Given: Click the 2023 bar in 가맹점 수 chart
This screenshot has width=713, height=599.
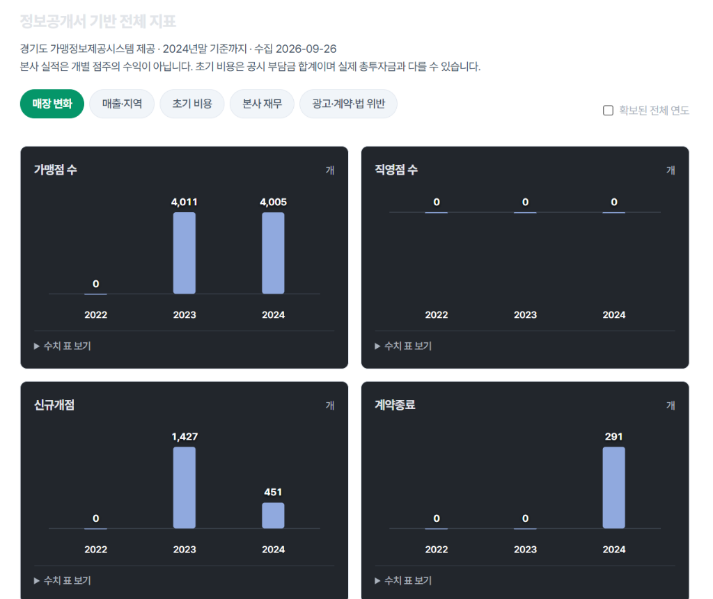Looking at the screenshot, I should click(x=184, y=253).
